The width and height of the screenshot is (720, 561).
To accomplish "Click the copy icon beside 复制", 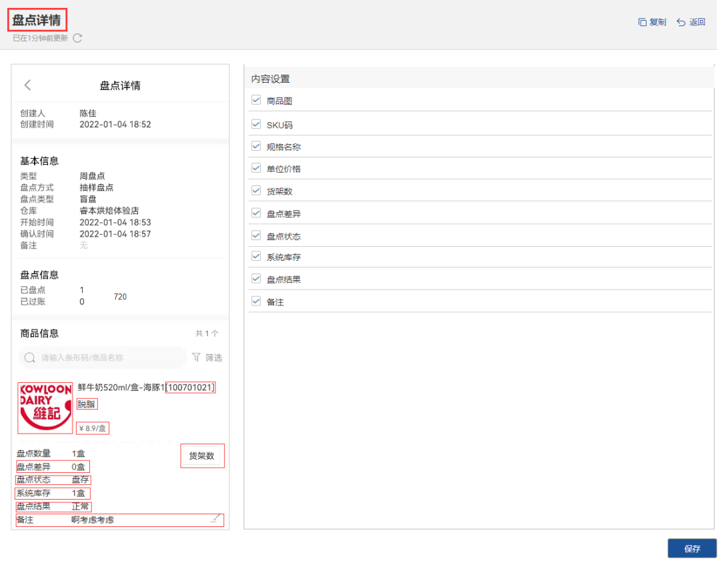I will [x=643, y=22].
